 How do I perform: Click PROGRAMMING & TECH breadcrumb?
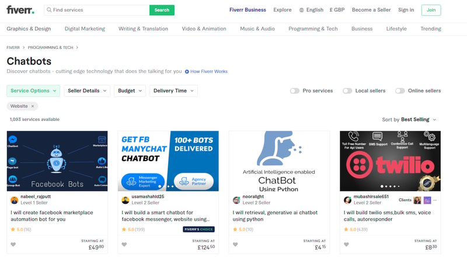(50, 47)
